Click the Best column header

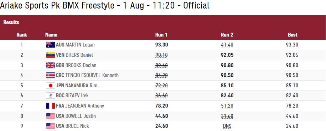click(293, 35)
